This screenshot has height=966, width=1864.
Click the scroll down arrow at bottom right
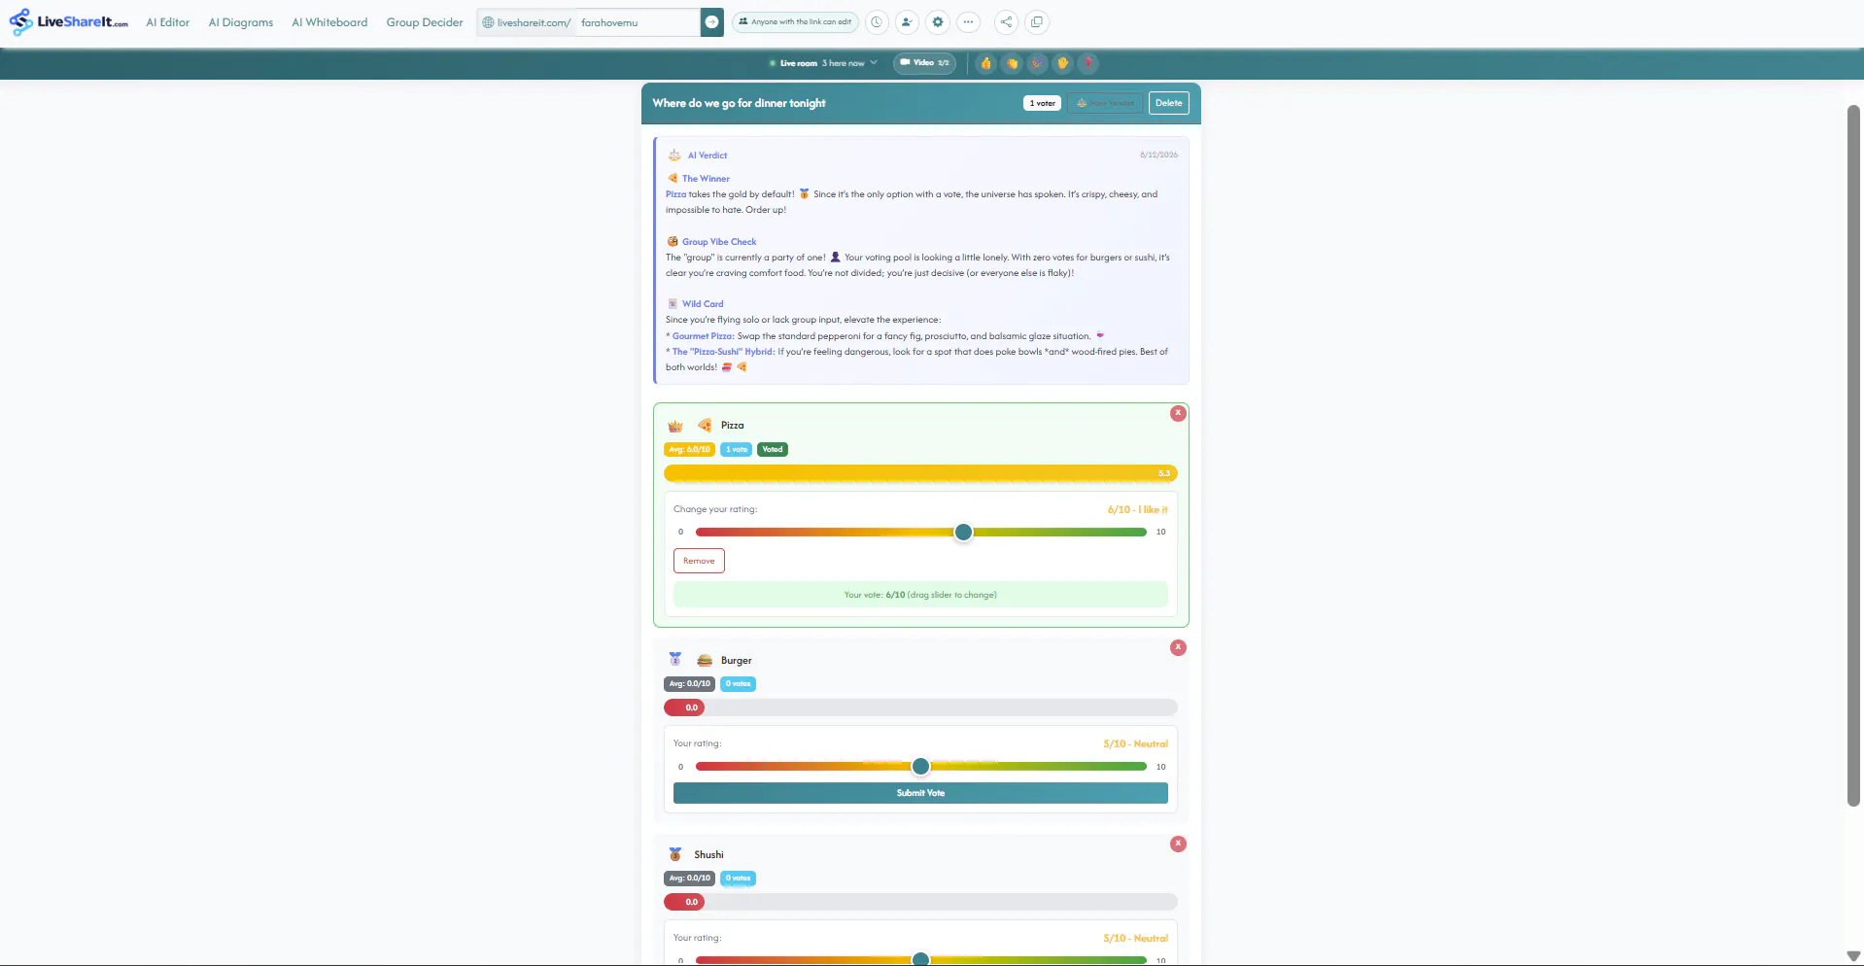(1853, 956)
